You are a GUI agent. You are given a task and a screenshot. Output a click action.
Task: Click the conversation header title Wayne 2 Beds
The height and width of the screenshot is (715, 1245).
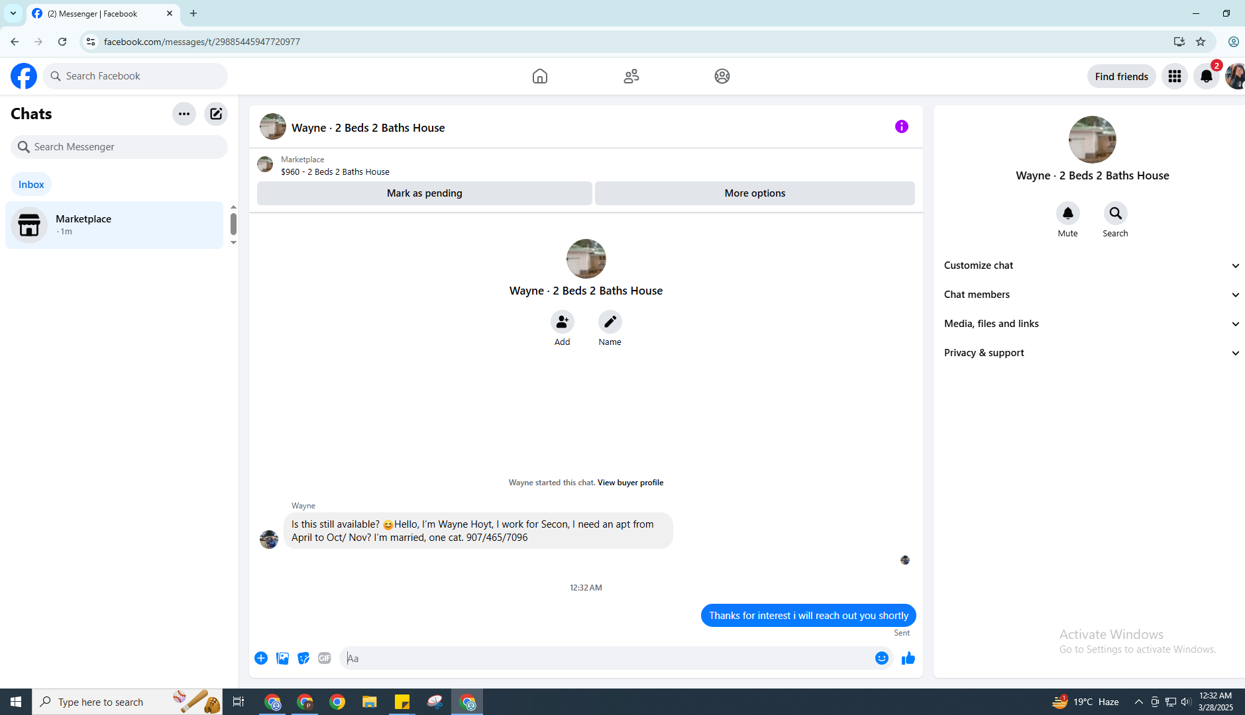[x=368, y=128]
